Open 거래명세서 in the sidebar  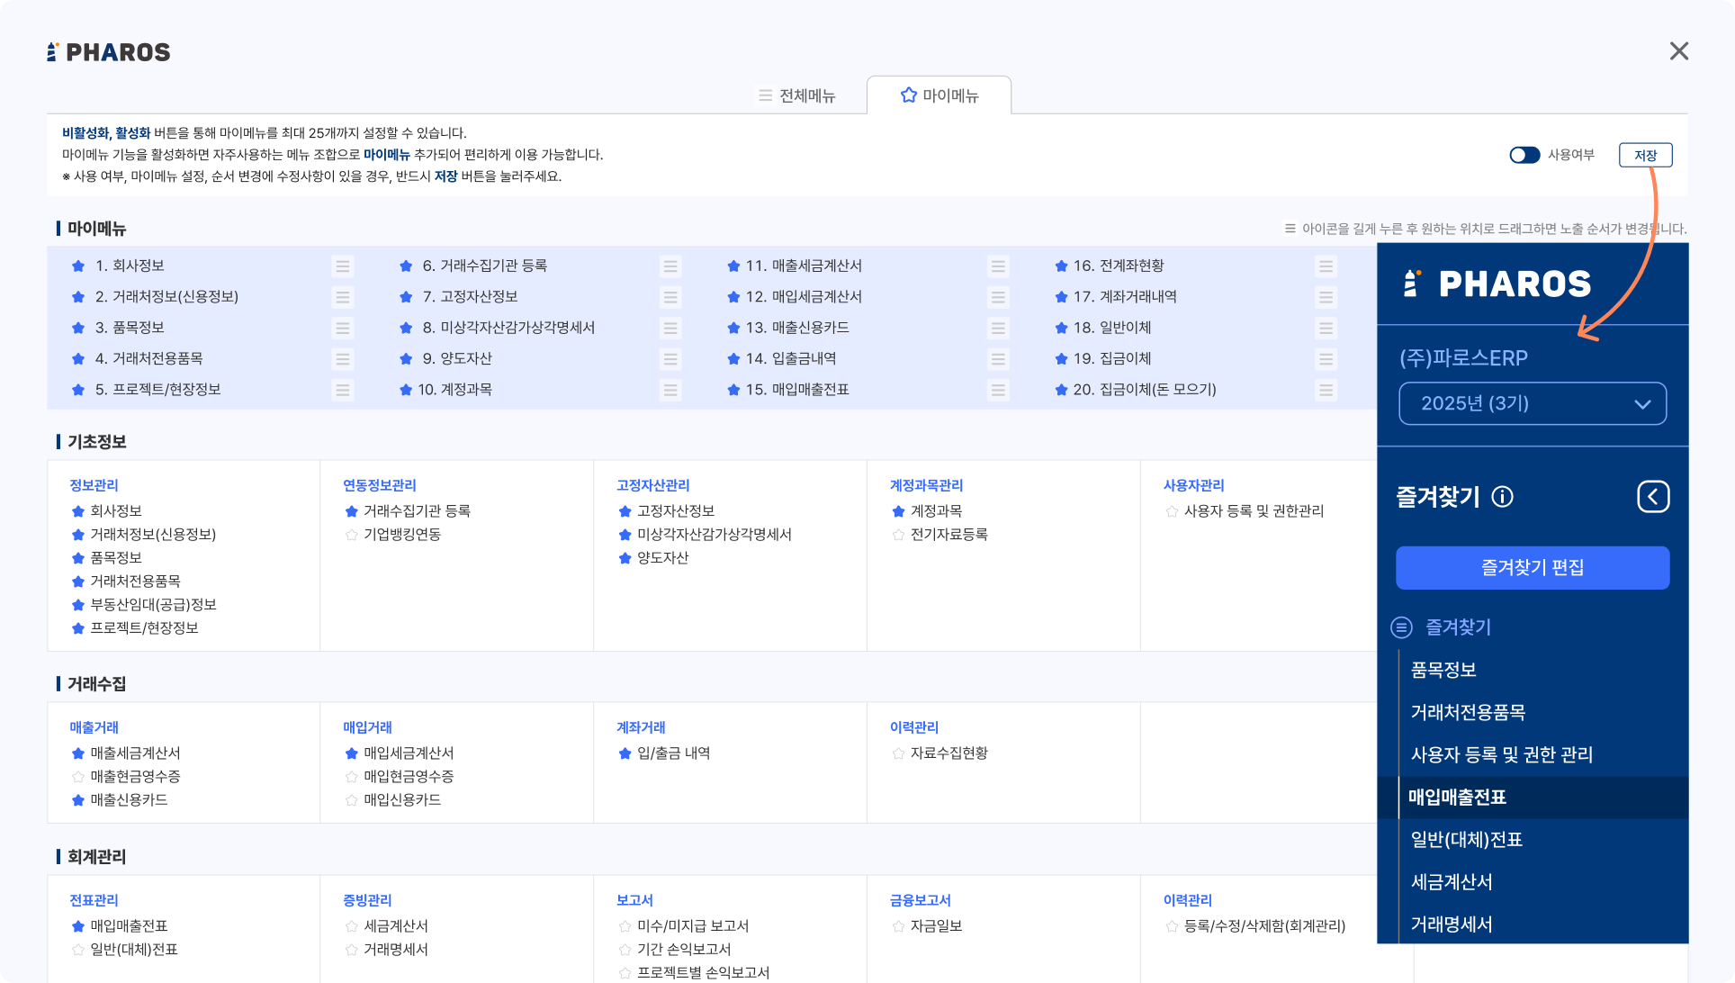coord(1452,924)
